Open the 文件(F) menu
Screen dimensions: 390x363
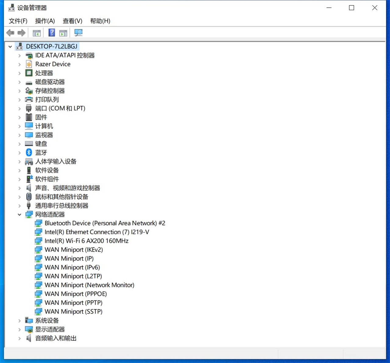coord(18,21)
